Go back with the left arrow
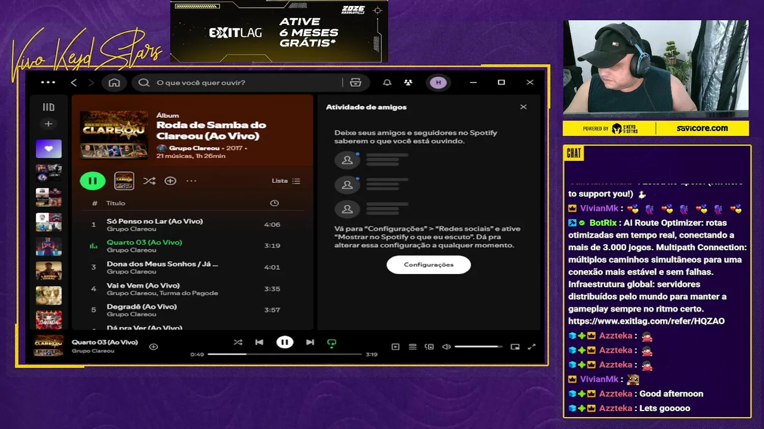Screen dimensions: 764x429 point(74,83)
